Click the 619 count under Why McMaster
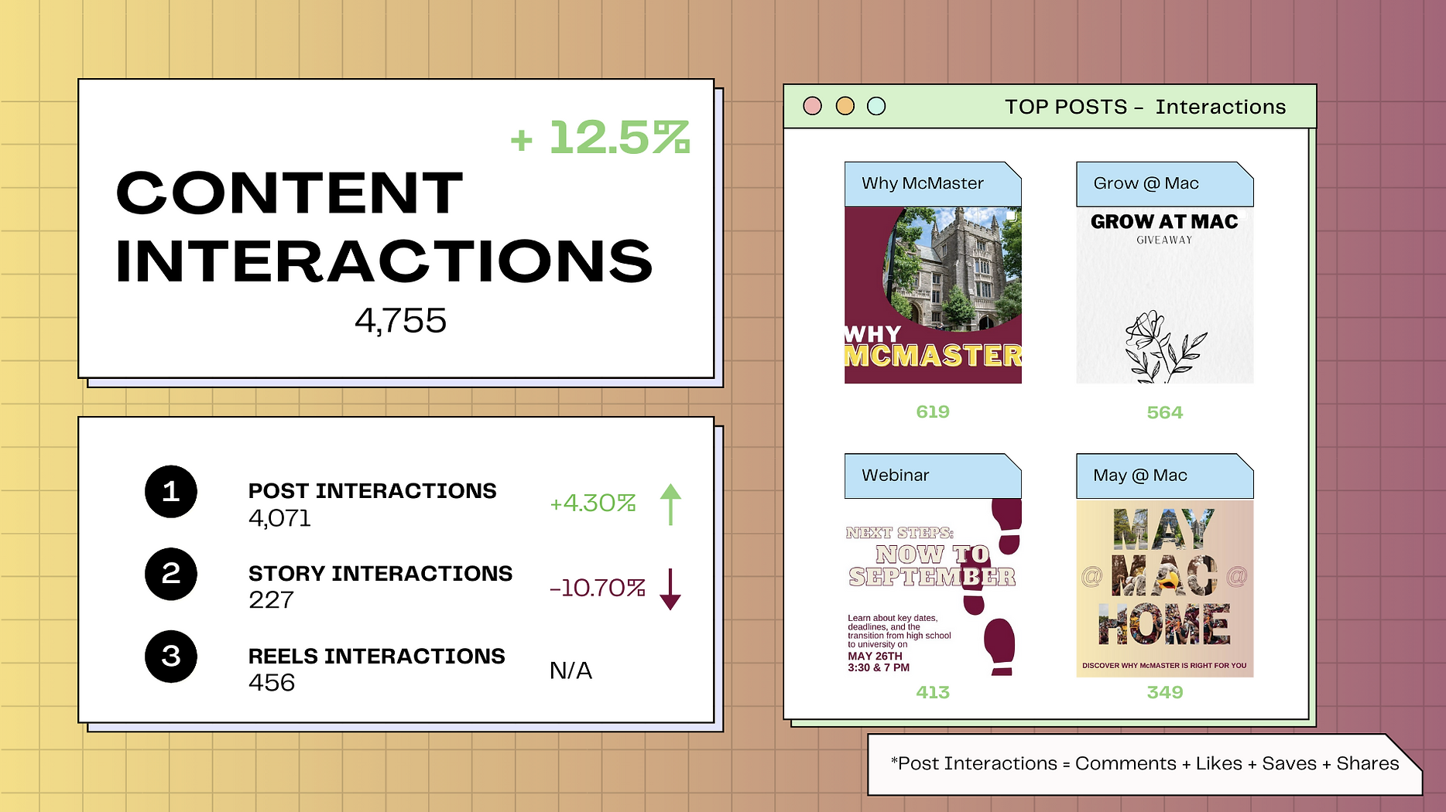The width and height of the screenshot is (1446, 812). click(933, 411)
